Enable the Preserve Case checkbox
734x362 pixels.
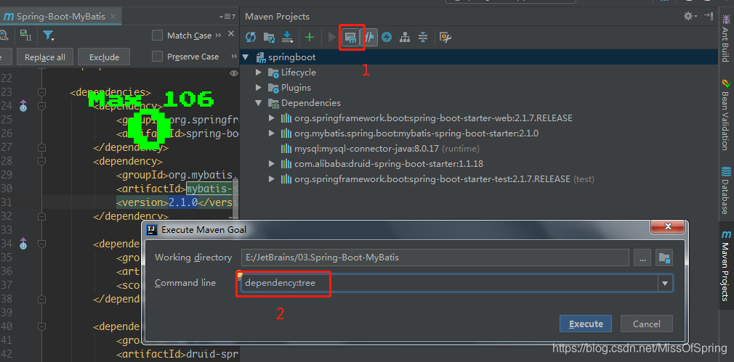pos(157,57)
